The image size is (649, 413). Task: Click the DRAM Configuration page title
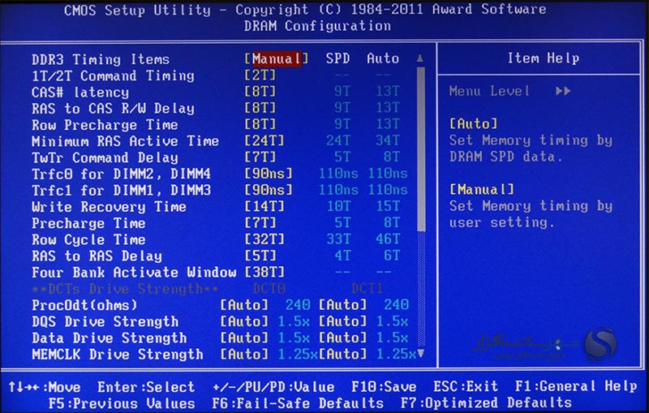tap(317, 26)
